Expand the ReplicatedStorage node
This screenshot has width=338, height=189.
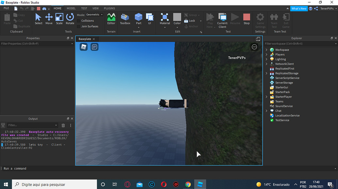(x=267, y=73)
